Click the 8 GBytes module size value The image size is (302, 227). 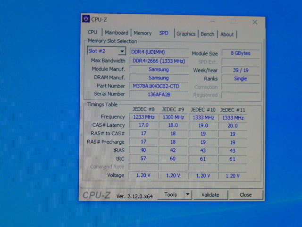tap(241, 53)
